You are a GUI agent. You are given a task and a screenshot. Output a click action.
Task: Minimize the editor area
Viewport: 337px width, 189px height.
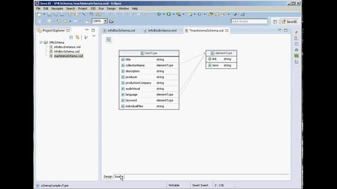280,30
